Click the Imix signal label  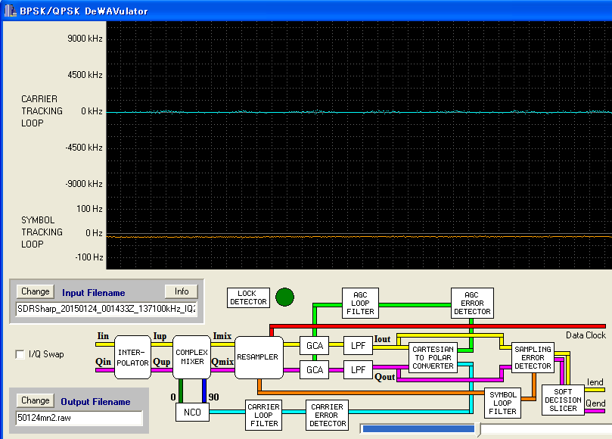[x=222, y=336]
